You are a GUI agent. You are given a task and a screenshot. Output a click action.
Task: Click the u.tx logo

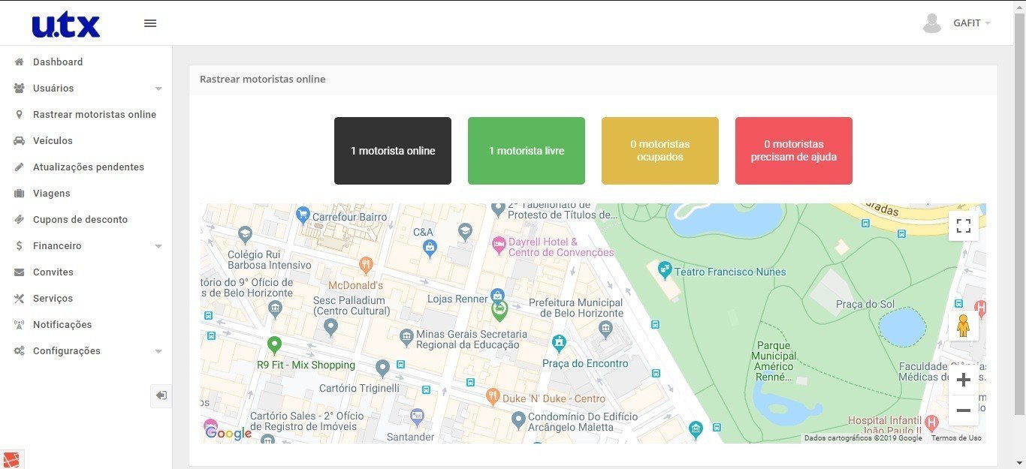(x=66, y=24)
